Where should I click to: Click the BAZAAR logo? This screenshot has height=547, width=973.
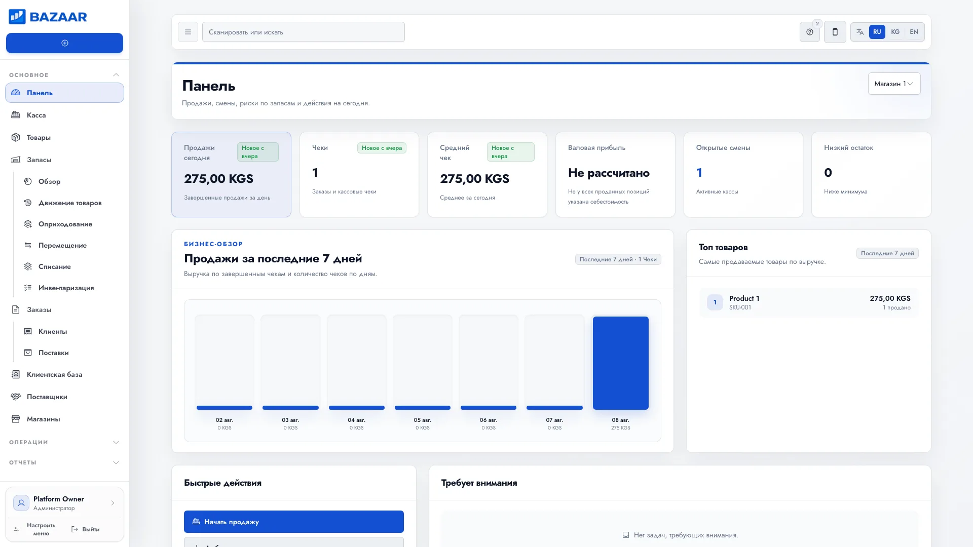tap(48, 17)
